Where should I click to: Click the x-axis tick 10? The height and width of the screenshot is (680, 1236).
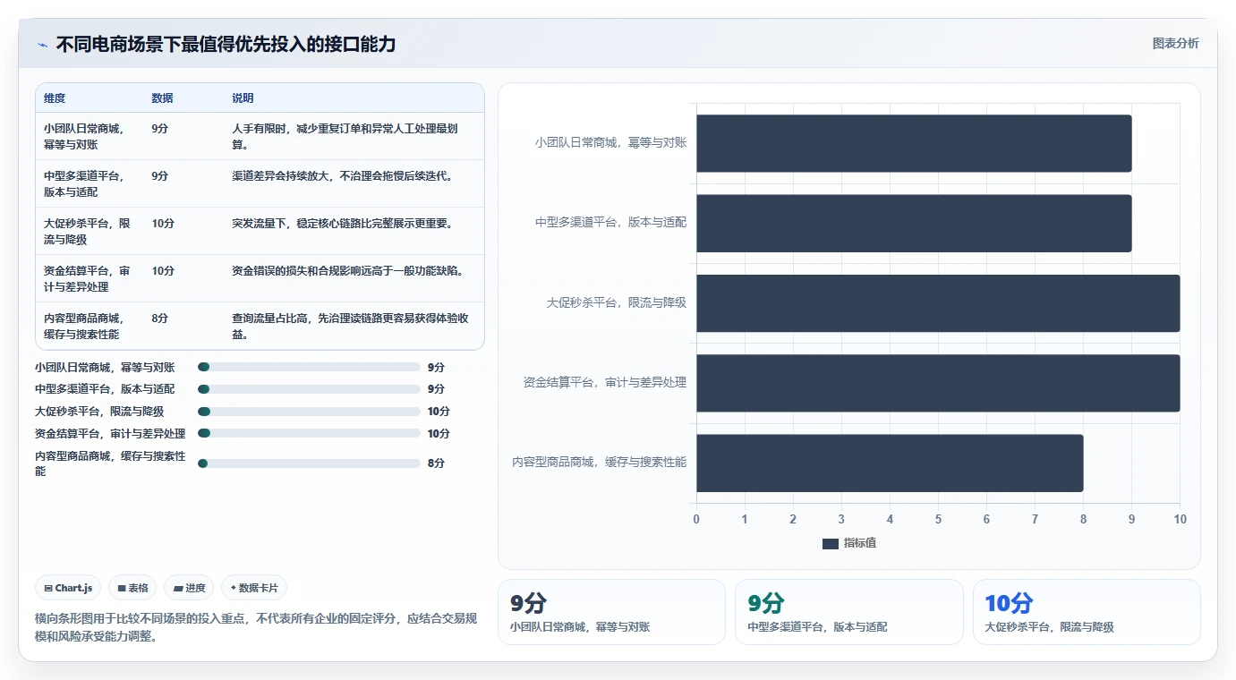click(x=1180, y=519)
